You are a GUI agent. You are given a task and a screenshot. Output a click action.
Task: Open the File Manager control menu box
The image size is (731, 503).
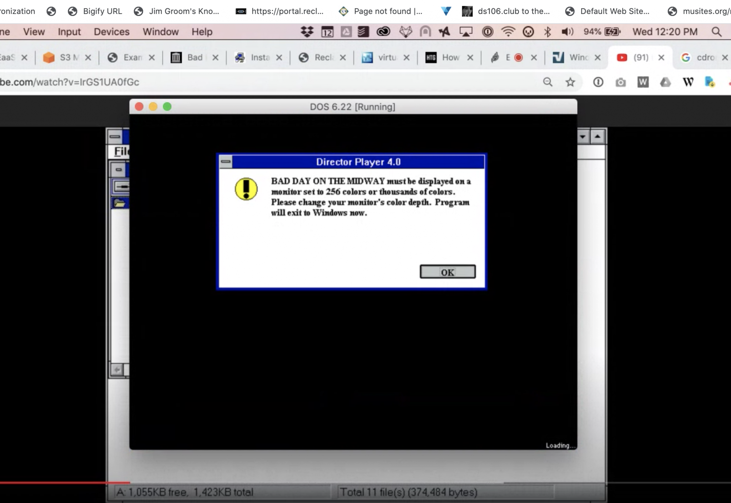click(x=115, y=137)
